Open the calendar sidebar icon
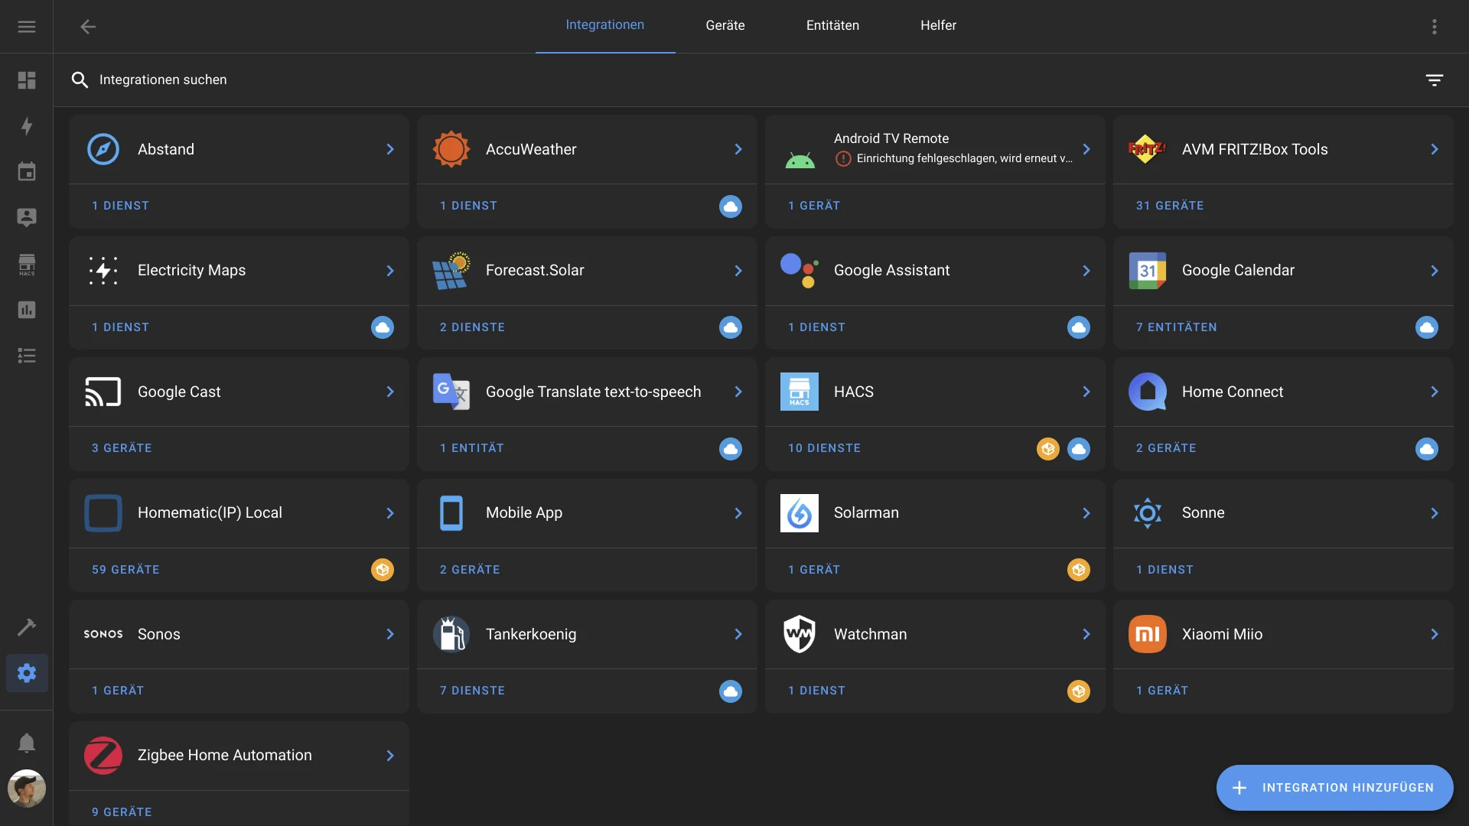This screenshot has width=1469, height=826. 27,172
